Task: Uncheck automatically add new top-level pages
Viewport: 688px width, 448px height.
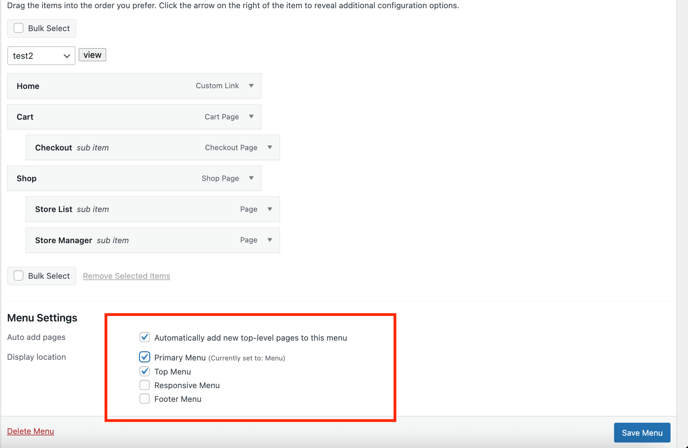Action: pos(144,337)
